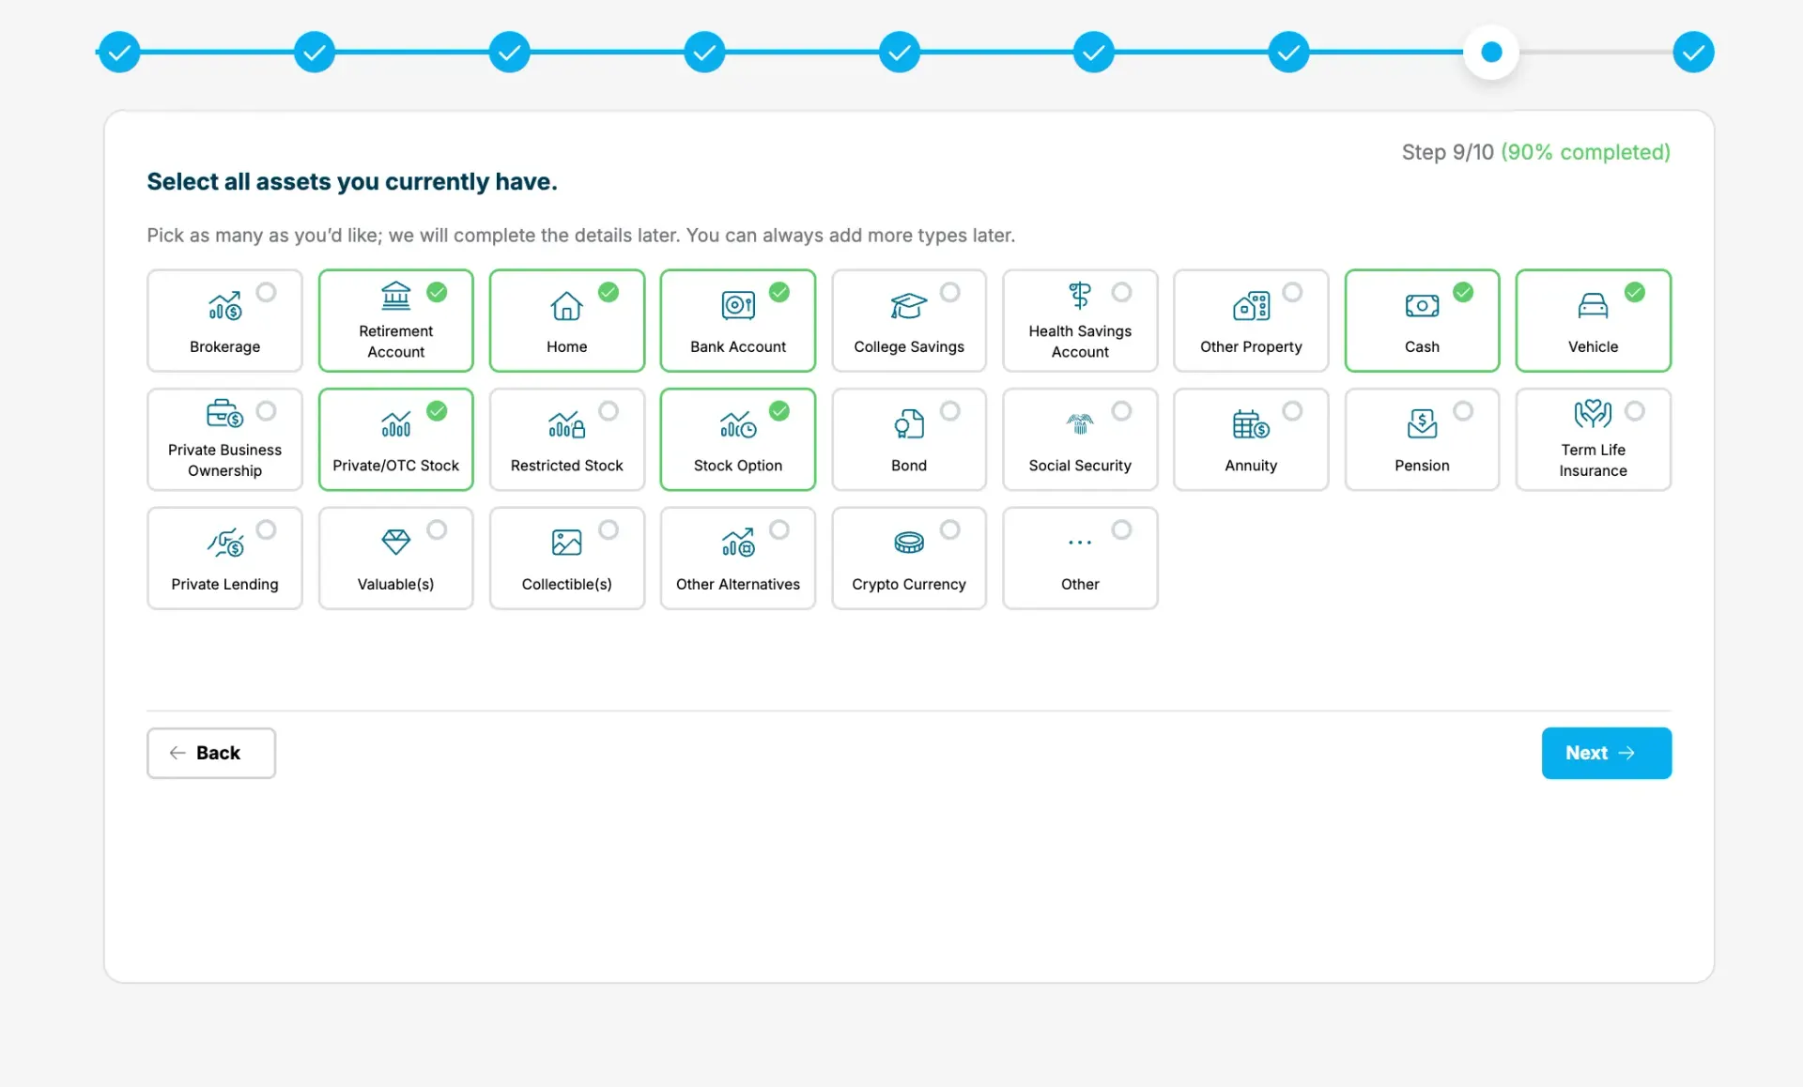Click the current step nine progress dot
This screenshot has height=1087, width=1803.
click(x=1491, y=52)
